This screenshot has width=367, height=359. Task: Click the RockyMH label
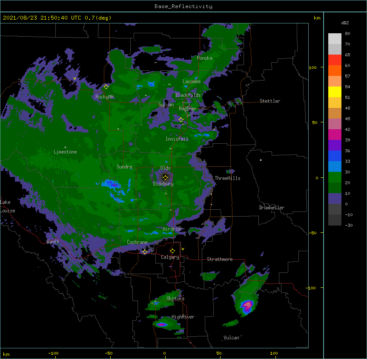pos(104,97)
